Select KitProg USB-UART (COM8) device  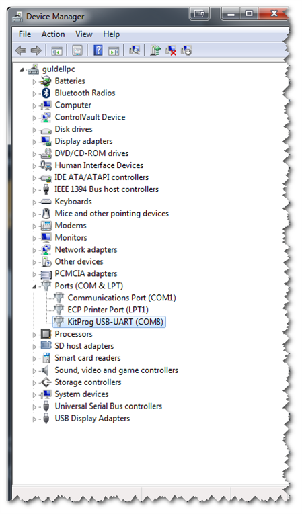point(115,322)
